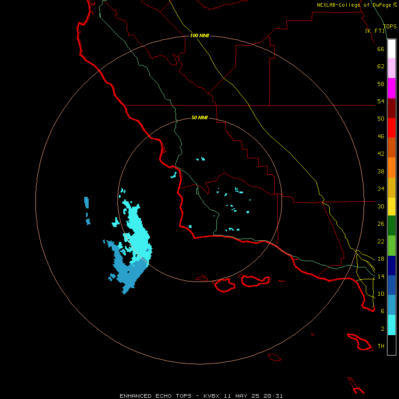Click the '62' legend value
The image size is (399, 399).
click(x=381, y=66)
